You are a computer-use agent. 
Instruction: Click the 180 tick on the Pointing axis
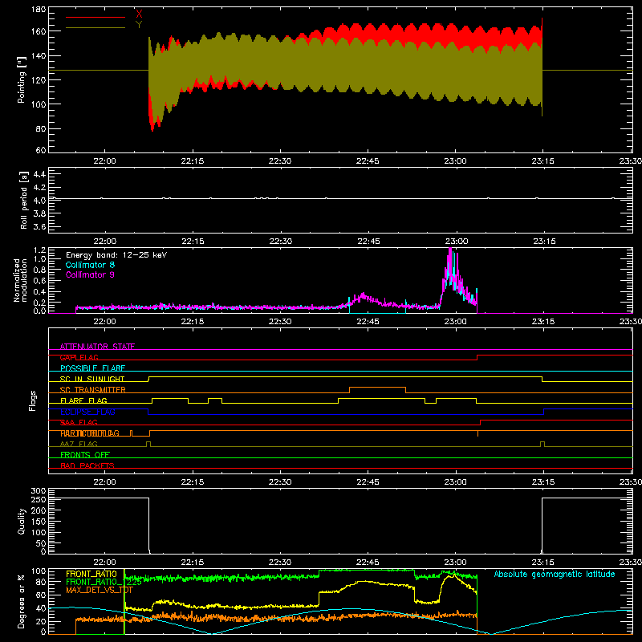[x=39, y=10]
